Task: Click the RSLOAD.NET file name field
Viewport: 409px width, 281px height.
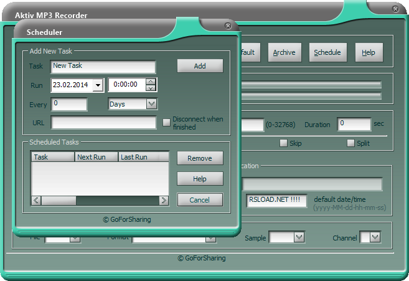Action: click(x=276, y=201)
